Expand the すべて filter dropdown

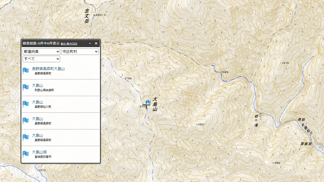click(41, 59)
